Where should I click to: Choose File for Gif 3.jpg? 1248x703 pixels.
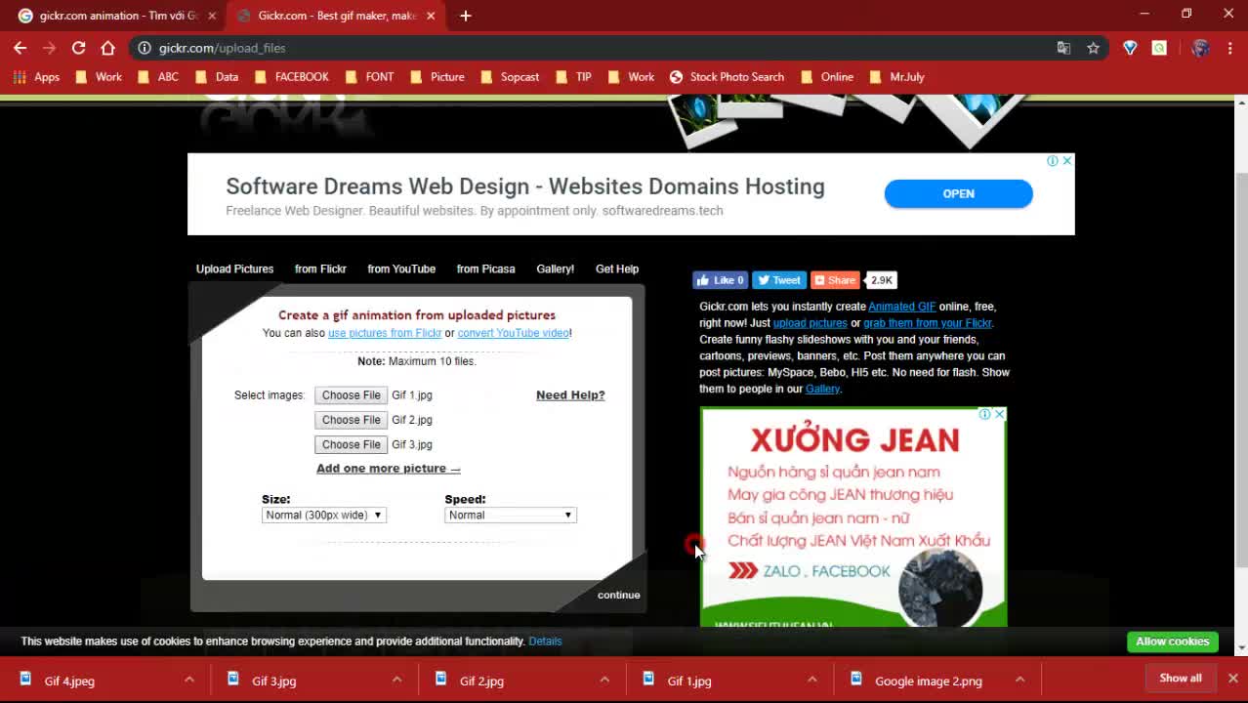click(351, 444)
